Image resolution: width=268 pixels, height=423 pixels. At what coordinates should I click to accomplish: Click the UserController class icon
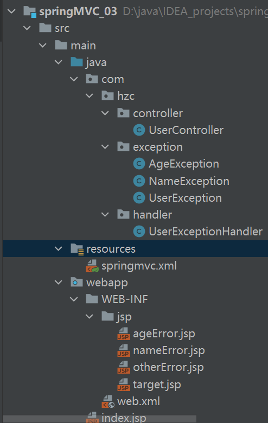click(139, 130)
